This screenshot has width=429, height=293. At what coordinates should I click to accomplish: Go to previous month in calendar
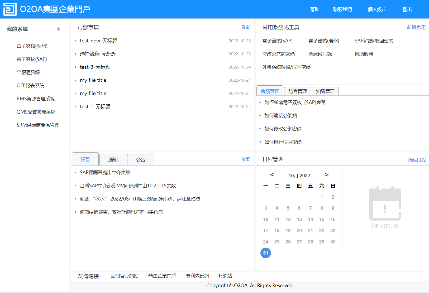(272, 175)
